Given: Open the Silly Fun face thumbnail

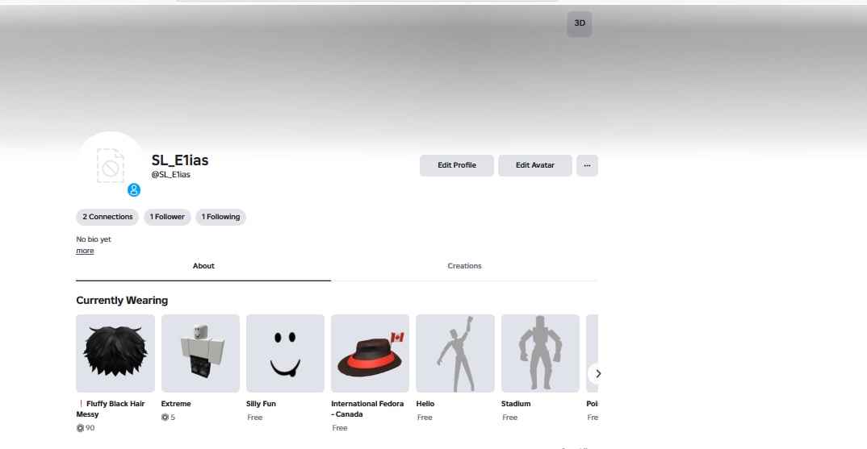Looking at the screenshot, I should tap(285, 353).
